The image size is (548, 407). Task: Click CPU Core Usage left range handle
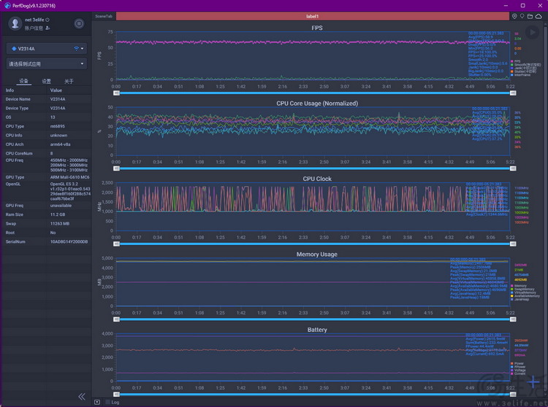pyautogui.click(x=116, y=168)
